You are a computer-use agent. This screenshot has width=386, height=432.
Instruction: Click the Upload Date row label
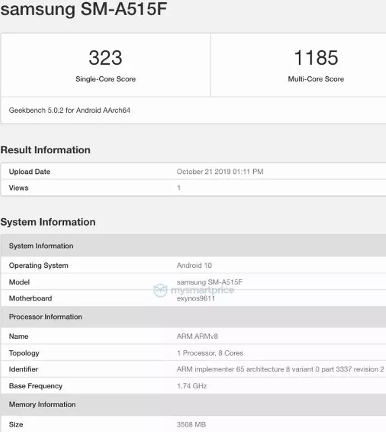point(30,172)
